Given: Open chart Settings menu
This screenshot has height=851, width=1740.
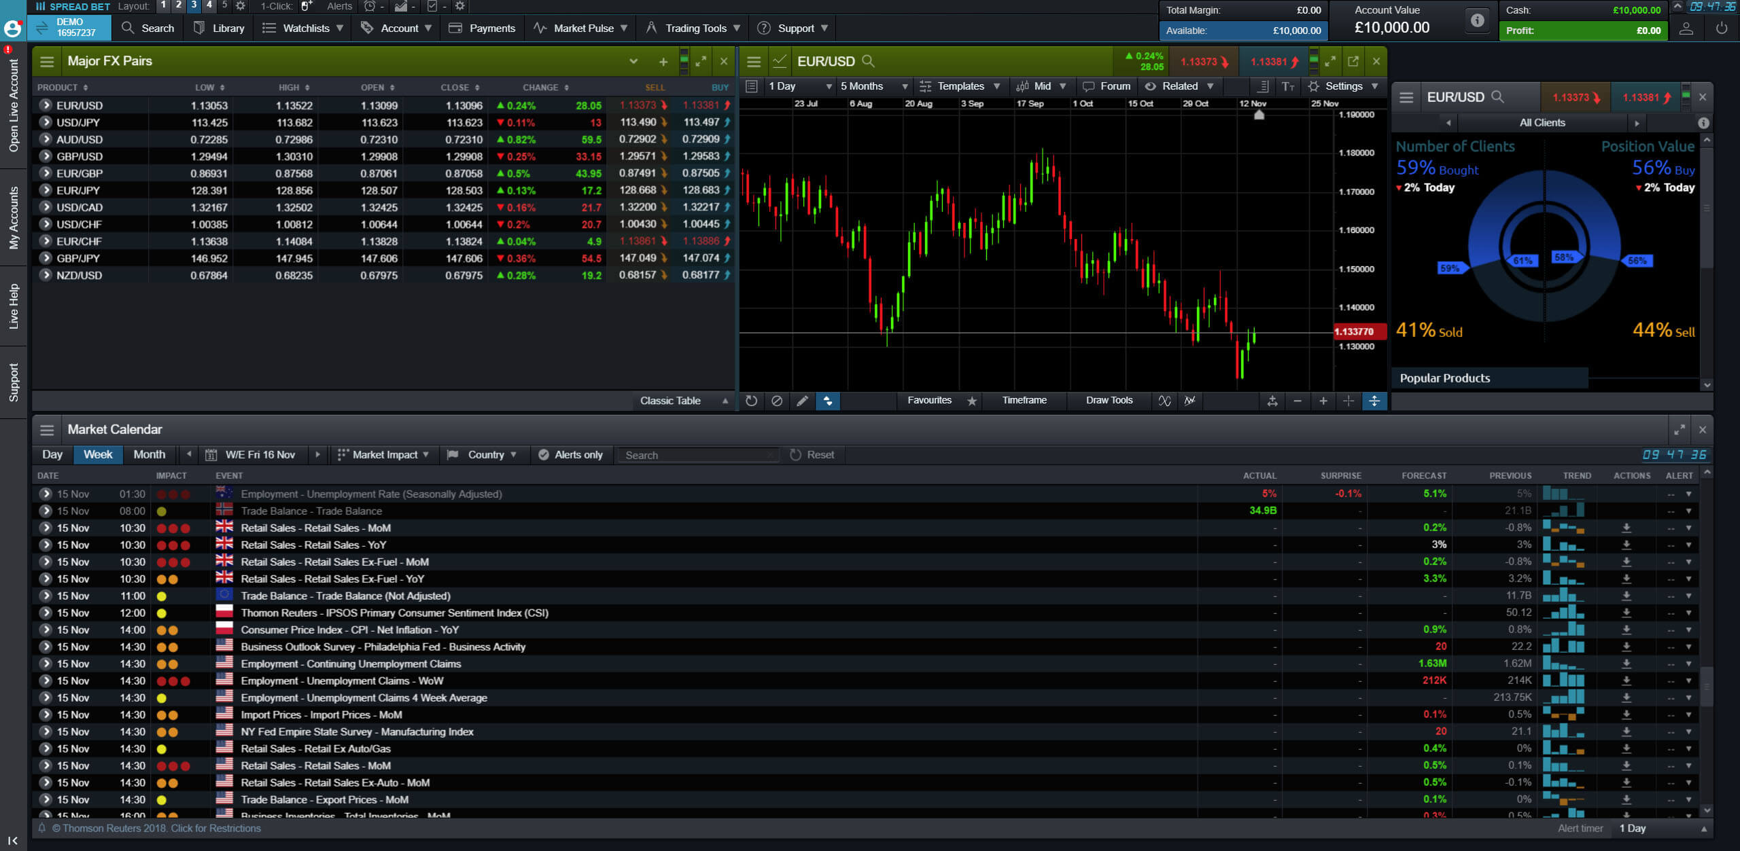Looking at the screenshot, I should (1343, 86).
